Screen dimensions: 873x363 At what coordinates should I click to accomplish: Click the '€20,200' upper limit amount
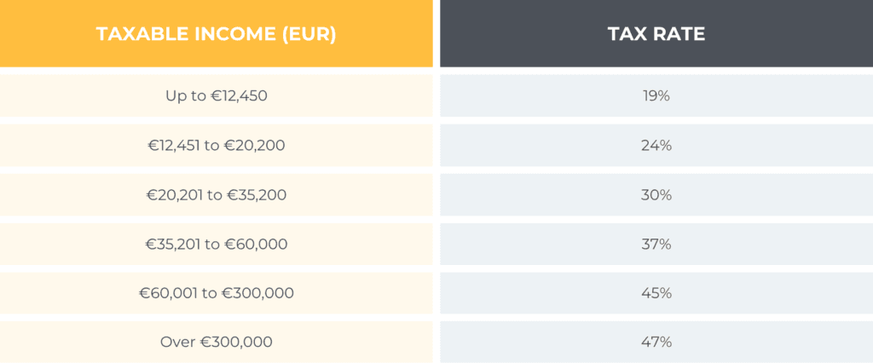pos(254,146)
